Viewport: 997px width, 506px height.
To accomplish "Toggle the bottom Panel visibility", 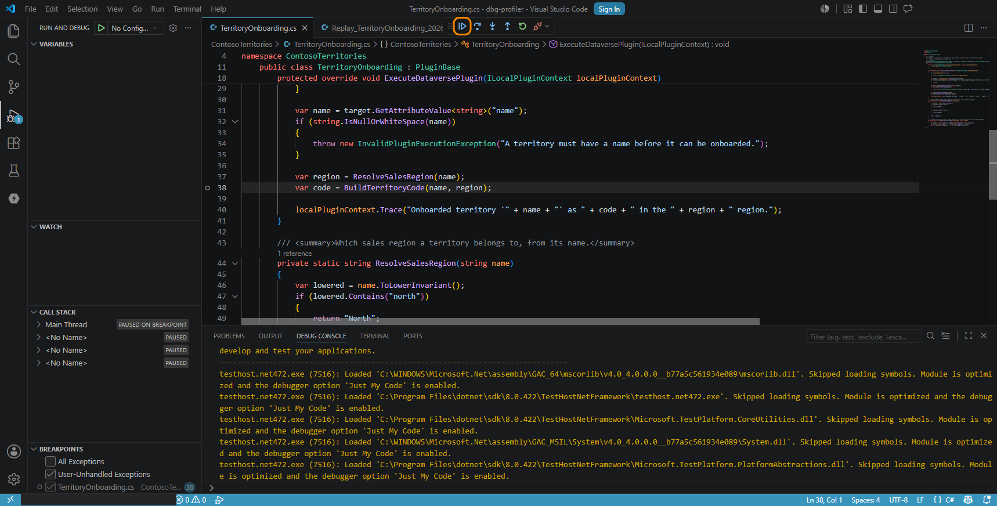I will (x=878, y=9).
